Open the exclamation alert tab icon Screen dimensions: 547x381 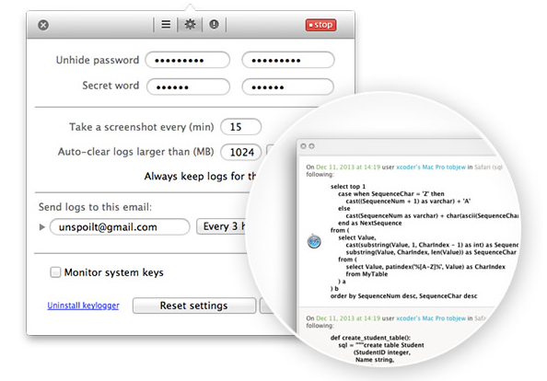214,25
